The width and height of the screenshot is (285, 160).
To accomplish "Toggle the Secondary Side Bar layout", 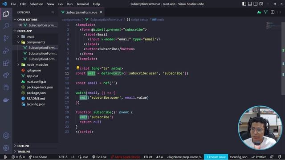I will click(x=256, y=4).
